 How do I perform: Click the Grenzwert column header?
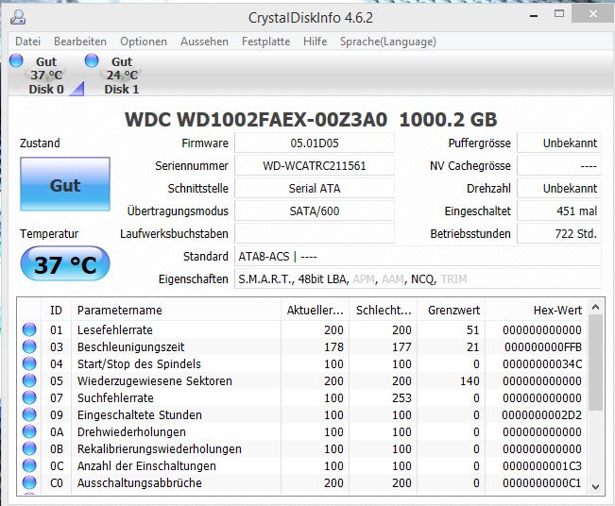click(452, 310)
